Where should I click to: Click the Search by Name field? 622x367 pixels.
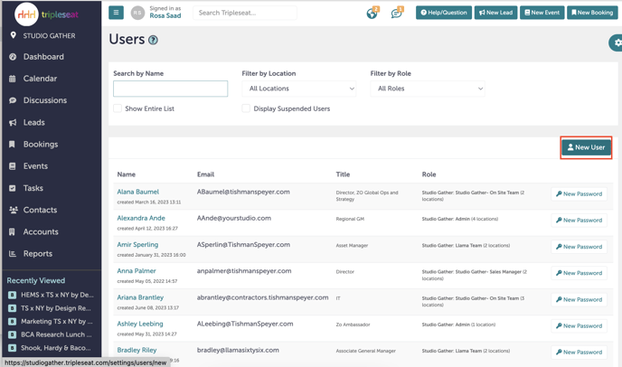pos(170,89)
